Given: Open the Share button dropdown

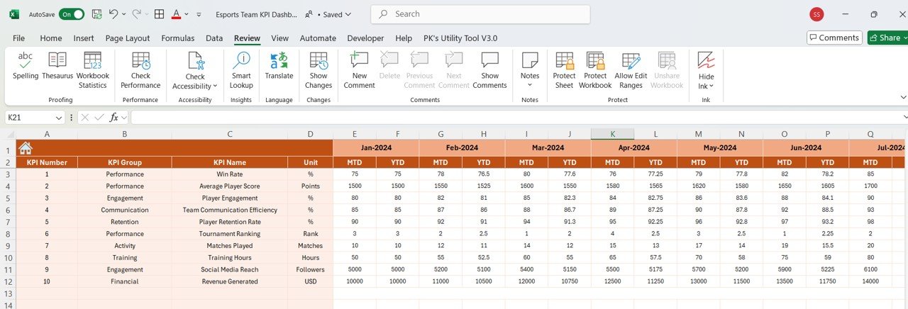Looking at the screenshot, I should pos(905,38).
